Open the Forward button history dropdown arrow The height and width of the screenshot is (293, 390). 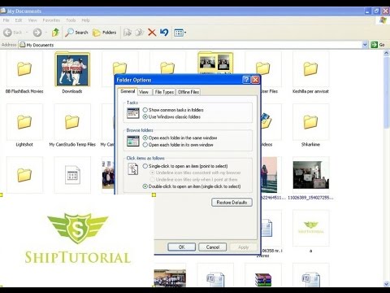pos(46,33)
